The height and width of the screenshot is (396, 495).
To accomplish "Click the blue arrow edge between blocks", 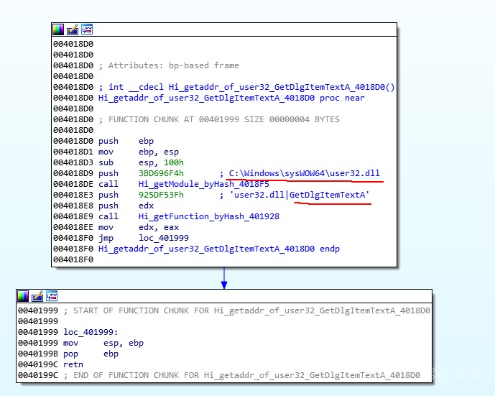I will point(224,278).
